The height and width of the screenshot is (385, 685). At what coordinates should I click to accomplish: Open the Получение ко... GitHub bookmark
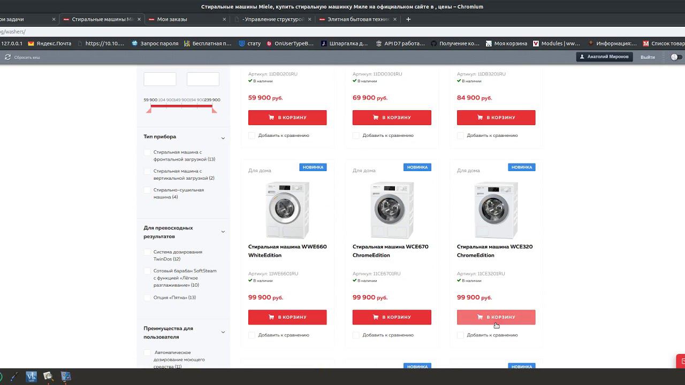pos(455,43)
